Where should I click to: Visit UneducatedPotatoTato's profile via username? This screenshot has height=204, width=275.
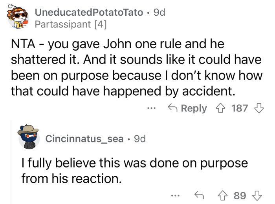(89, 13)
